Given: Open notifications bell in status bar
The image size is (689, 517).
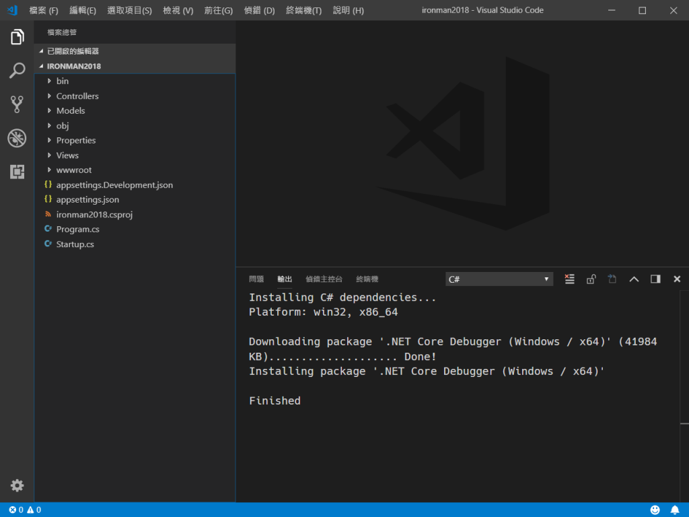Looking at the screenshot, I should tap(675, 510).
